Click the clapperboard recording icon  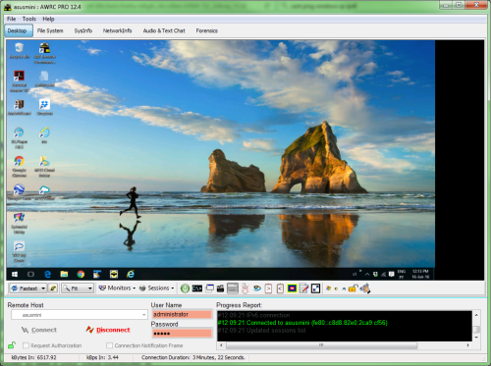point(221,288)
